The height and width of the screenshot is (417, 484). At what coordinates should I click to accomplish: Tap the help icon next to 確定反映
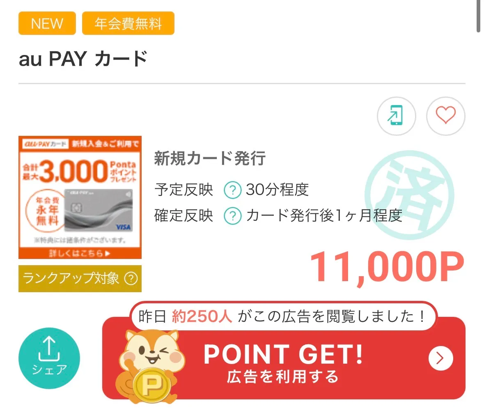(232, 216)
